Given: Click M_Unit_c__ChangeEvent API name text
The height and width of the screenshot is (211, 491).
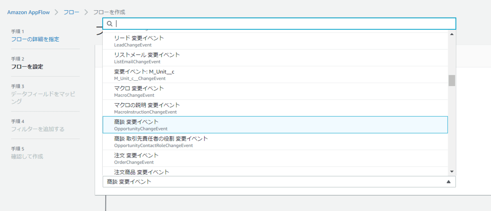Looking at the screenshot, I should tap(140, 78).
